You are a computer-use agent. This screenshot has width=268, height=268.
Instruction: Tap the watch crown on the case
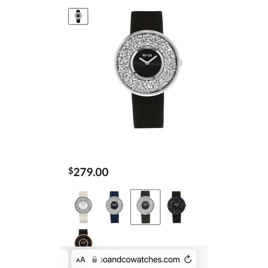coord(181,62)
